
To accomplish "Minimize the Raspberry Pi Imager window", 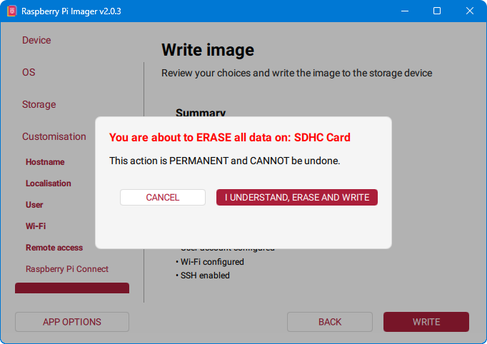I will pyautogui.click(x=406, y=11).
